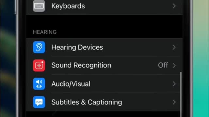Tap the blue ear Hearing Devices icon
209x117 pixels.
click(39, 47)
